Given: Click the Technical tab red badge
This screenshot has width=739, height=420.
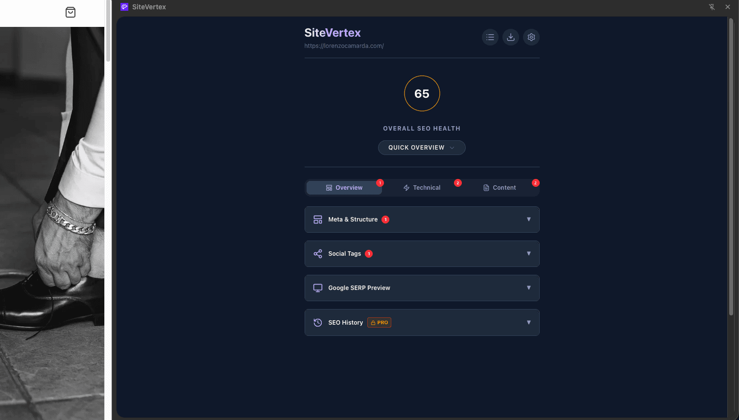Looking at the screenshot, I should coord(458,183).
